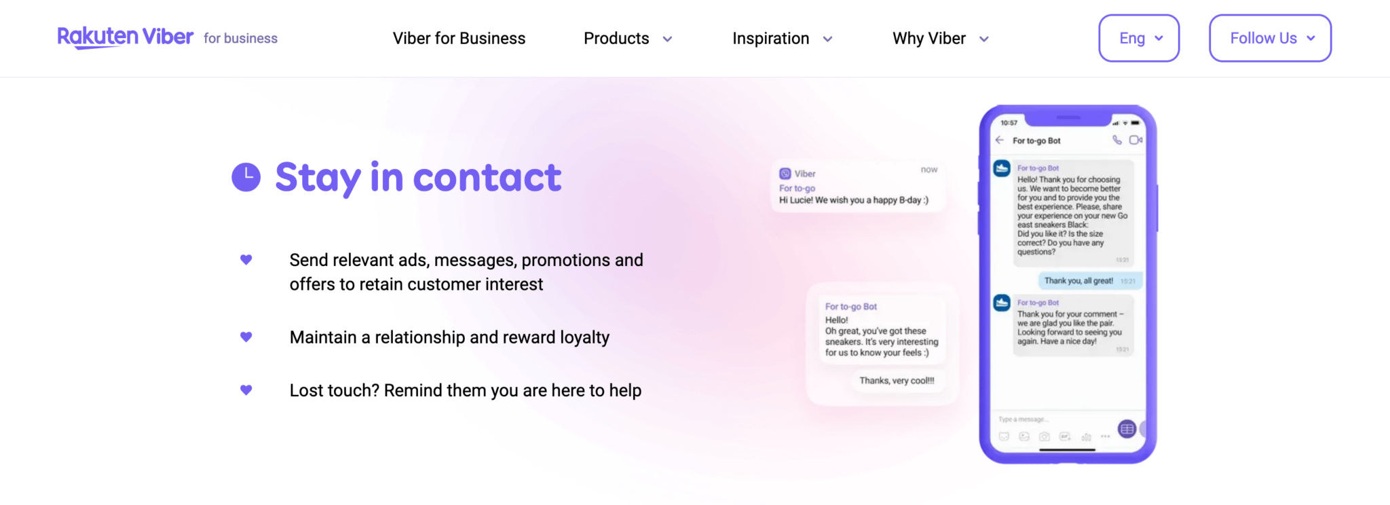Click the Follow Us button
This screenshot has height=505, width=1390.
[x=1269, y=38]
